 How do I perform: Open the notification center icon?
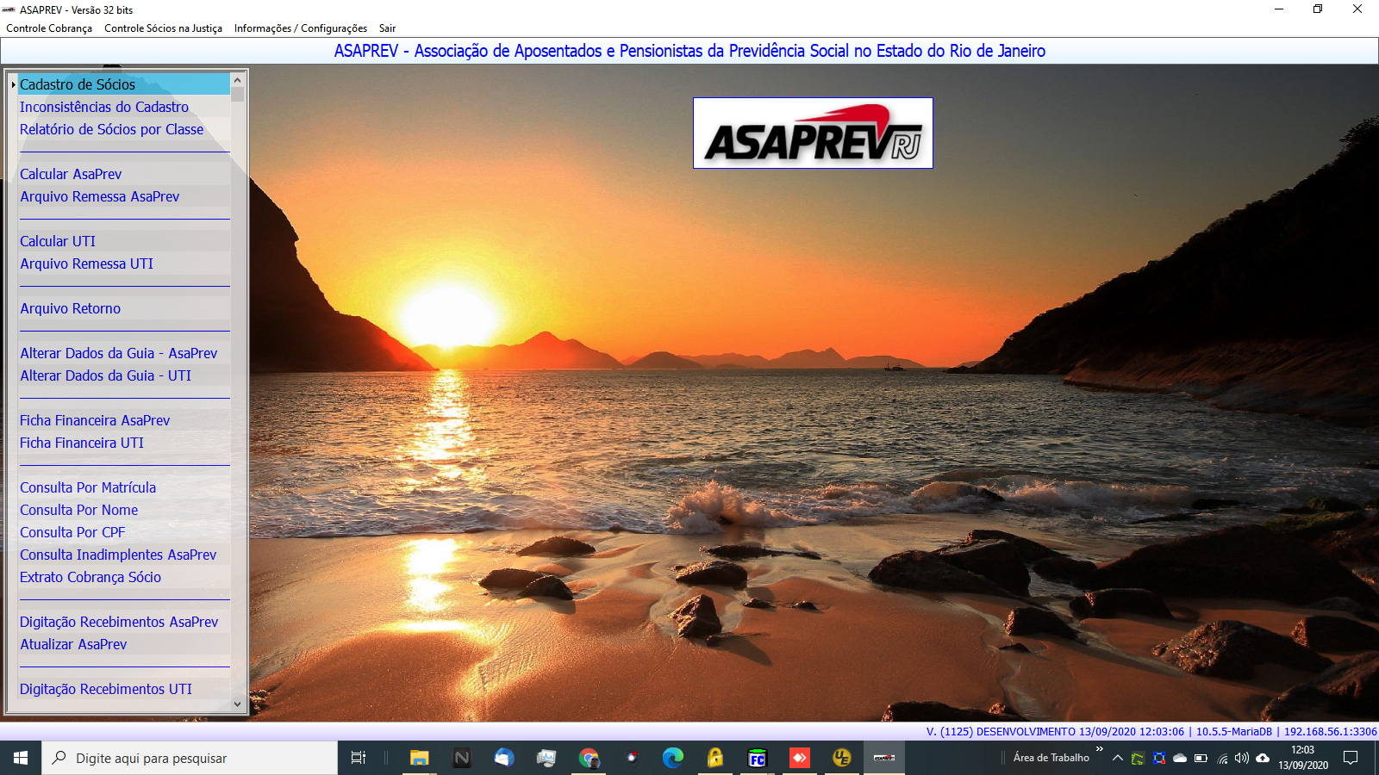point(1351,758)
